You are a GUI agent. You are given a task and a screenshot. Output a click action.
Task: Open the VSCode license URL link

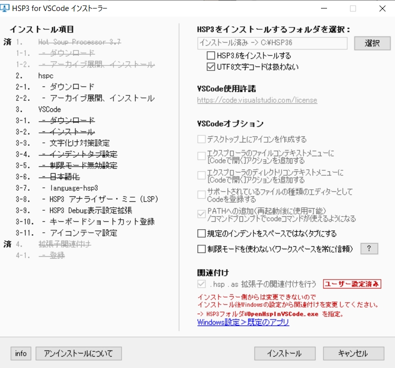coord(257,100)
